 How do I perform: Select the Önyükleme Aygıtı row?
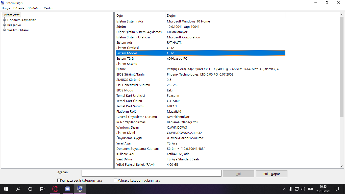(201, 138)
